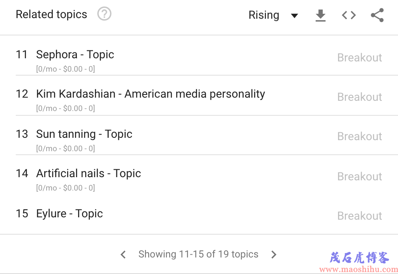Open the Sun tanning - Topic entry
Screen dimensions: 398x274
point(84,134)
